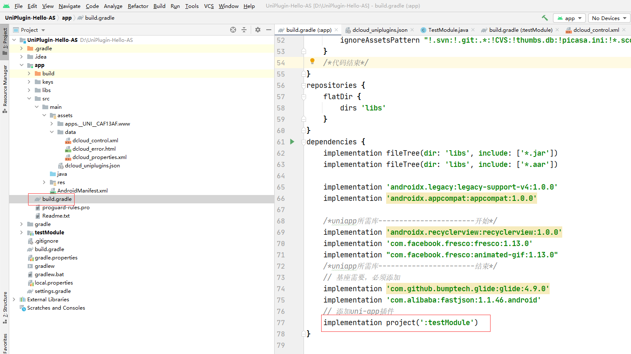Image resolution: width=631 pixels, height=354 pixels.
Task: Collapse the UniPlugin-Hello-AS root node
Action: pos(14,40)
